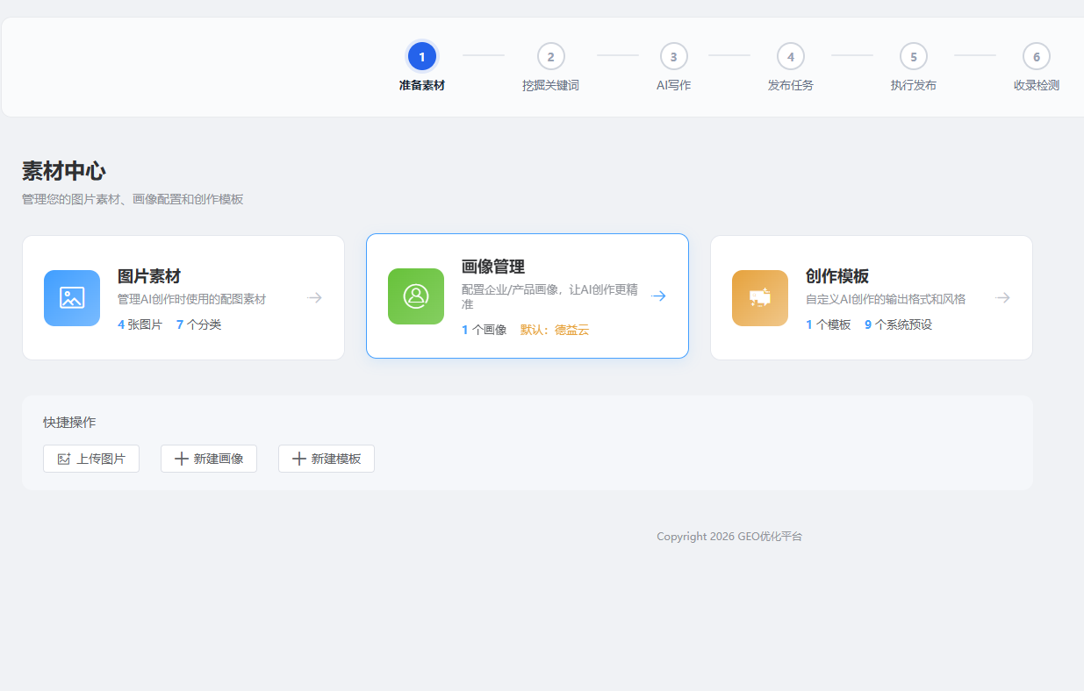Click the green profile icon on 画像管理 card
This screenshot has width=1084, height=691.
(415, 297)
